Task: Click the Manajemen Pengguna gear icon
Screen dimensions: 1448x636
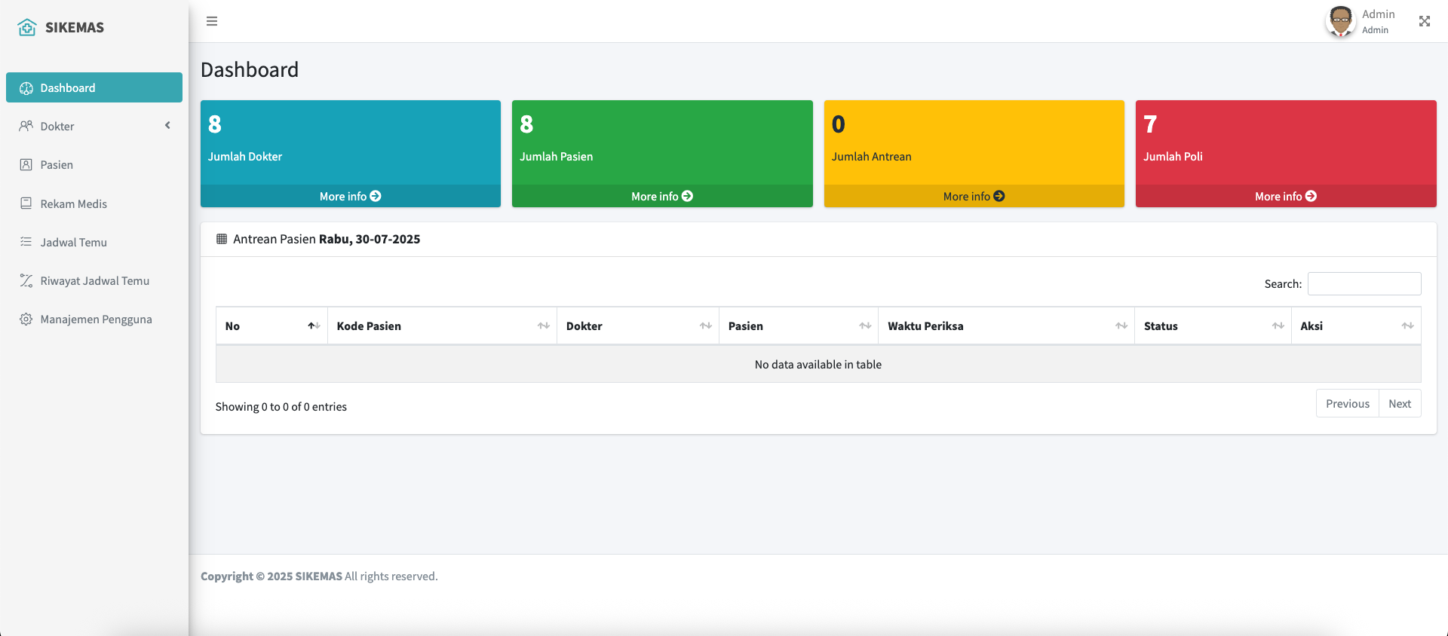Action: click(x=26, y=319)
